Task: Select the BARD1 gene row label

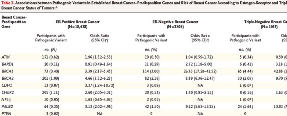Action: tap(6, 64)
